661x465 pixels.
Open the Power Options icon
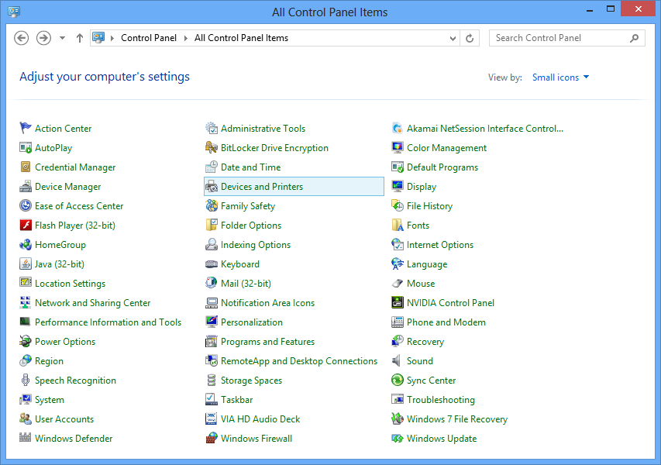click(x=26, y=342)
